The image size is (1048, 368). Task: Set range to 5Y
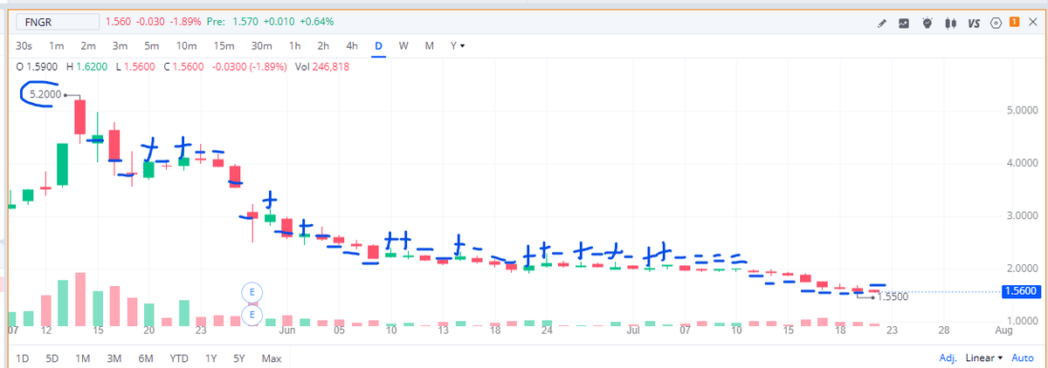click(x=239, y=358)
